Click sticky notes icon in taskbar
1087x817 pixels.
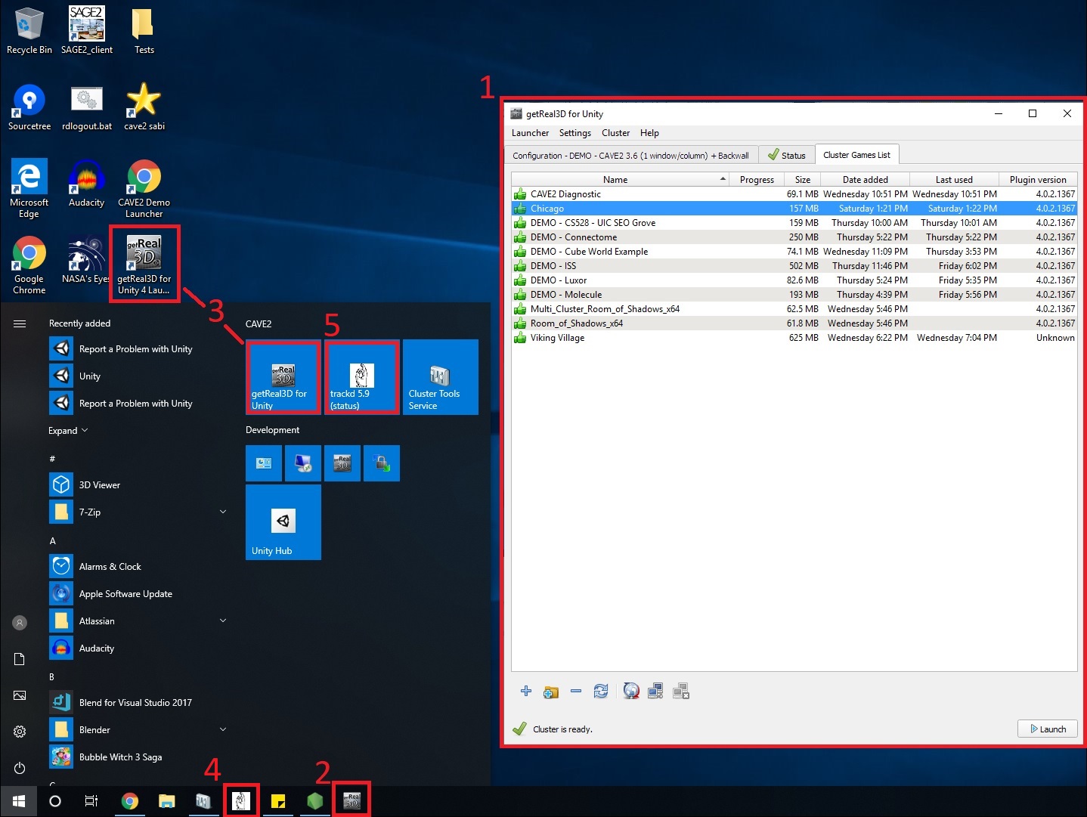point(278,801)
